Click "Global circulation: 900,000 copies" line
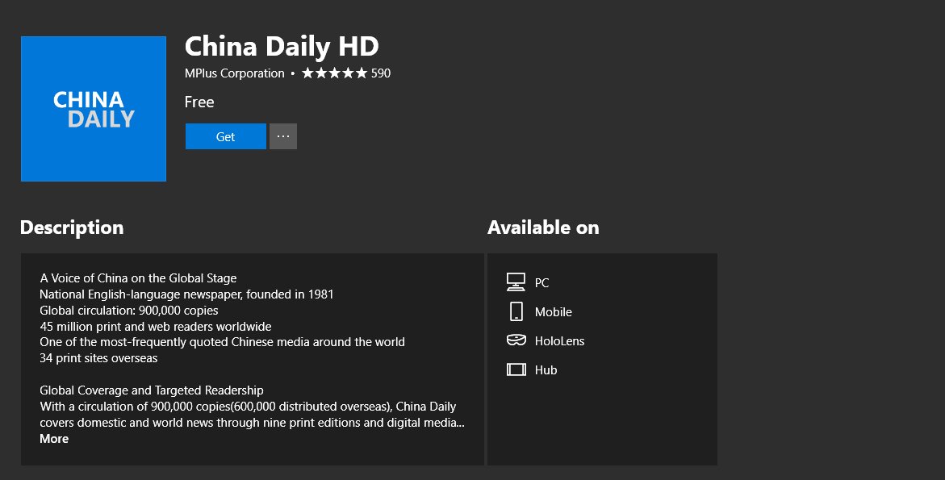Screen dimensions: 945x480 129,311
